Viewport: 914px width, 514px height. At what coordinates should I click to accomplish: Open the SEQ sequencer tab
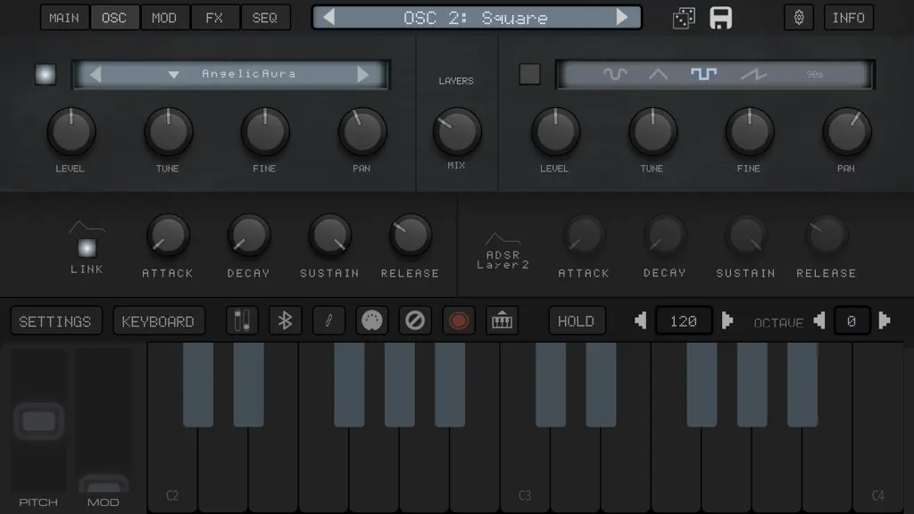point(264,18)
